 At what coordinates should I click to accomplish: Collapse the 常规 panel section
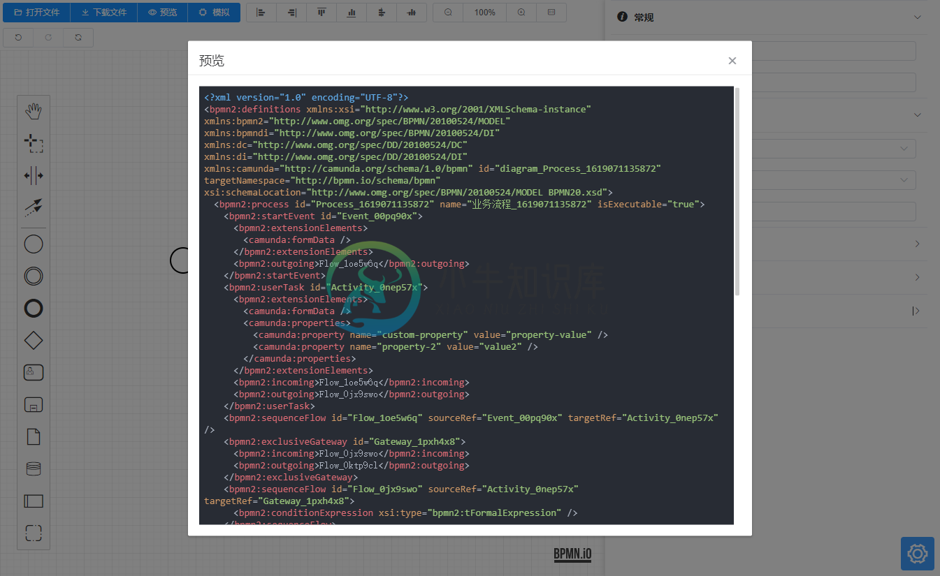[x=918, y=17]
